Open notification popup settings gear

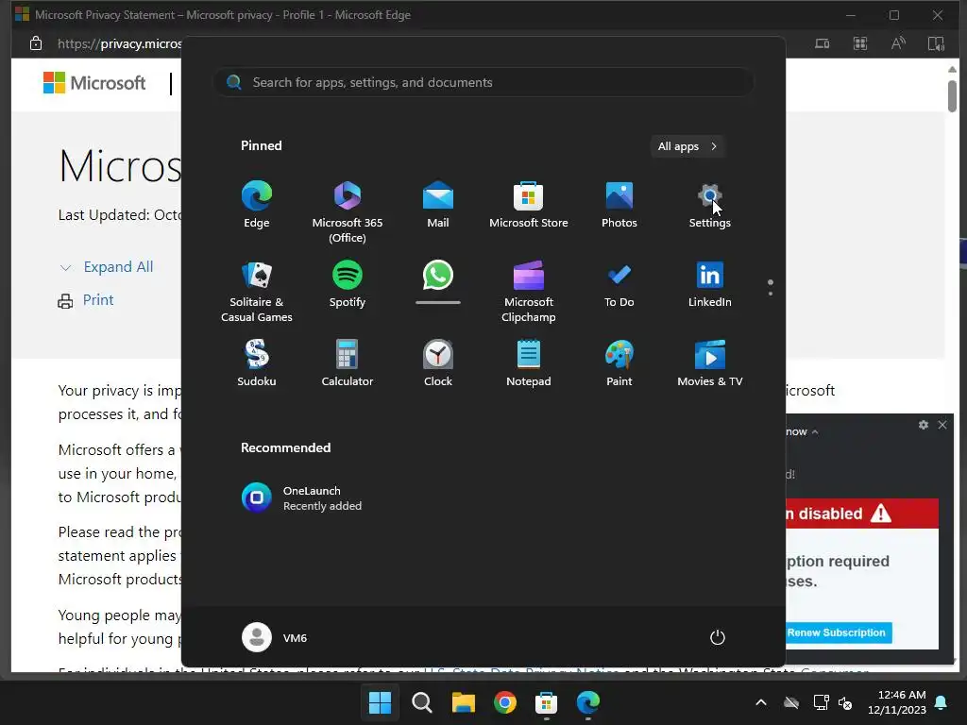pos(924,425)
